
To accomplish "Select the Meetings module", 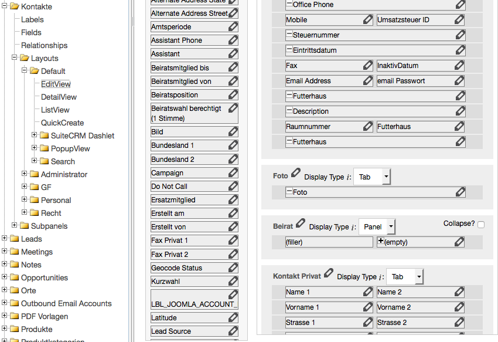I will pos(37,252).
